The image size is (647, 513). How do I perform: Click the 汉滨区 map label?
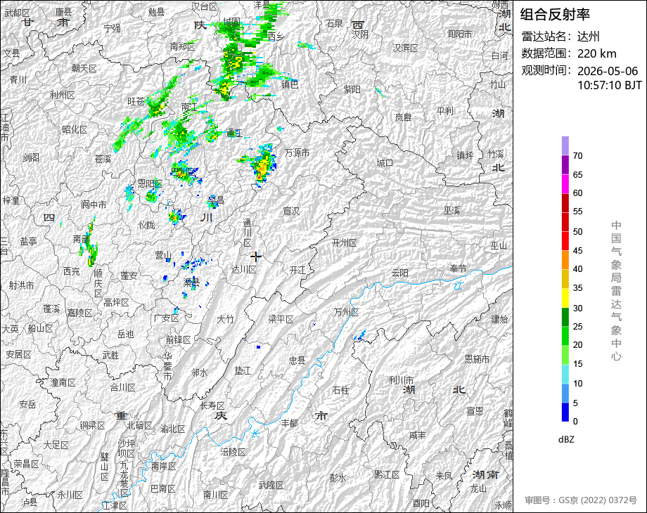pyautogui.click(x=406, y=48)
